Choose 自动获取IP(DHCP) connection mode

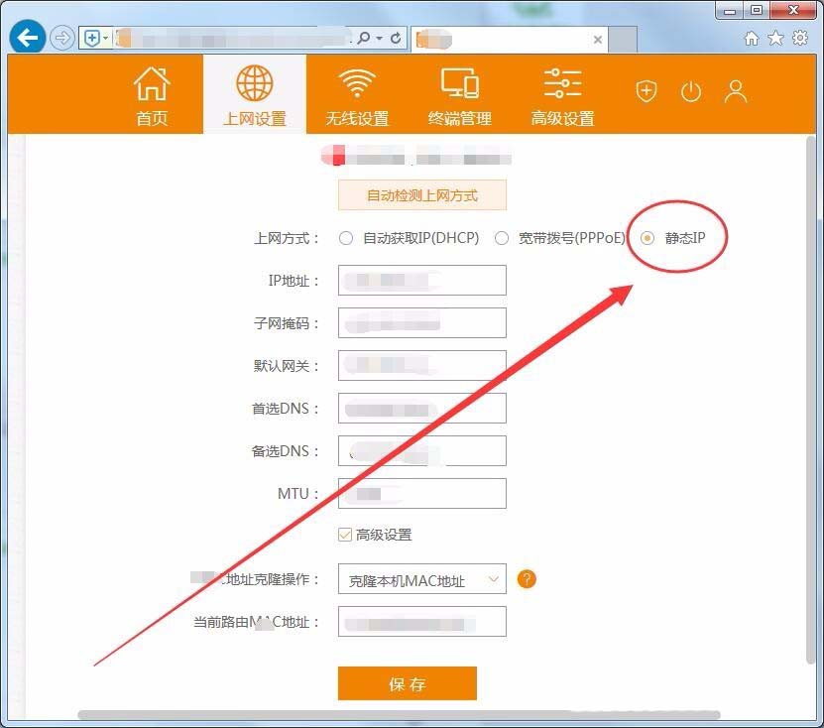346,238
